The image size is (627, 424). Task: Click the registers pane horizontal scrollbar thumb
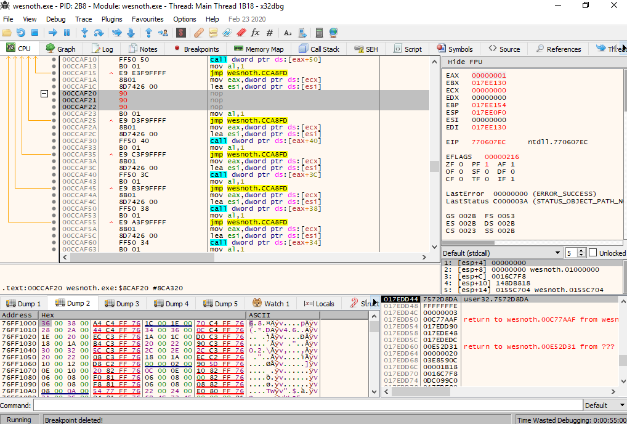pos(468,243)
